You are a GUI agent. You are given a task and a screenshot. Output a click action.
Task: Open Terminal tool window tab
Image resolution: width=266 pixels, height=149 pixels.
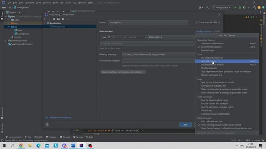point(65,137)
